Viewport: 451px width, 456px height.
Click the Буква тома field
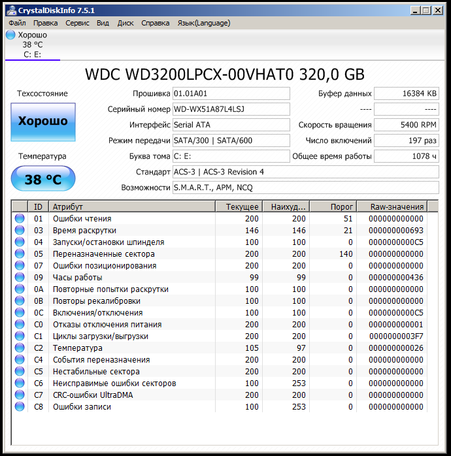pos(231,156)
